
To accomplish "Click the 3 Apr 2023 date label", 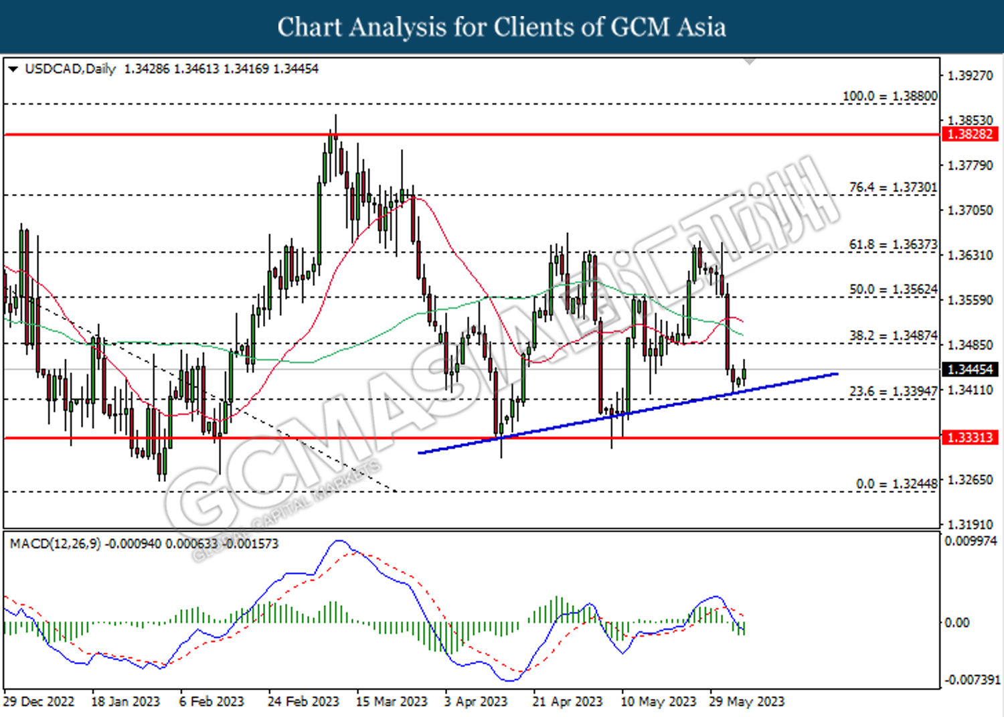I will click(476, 702).
